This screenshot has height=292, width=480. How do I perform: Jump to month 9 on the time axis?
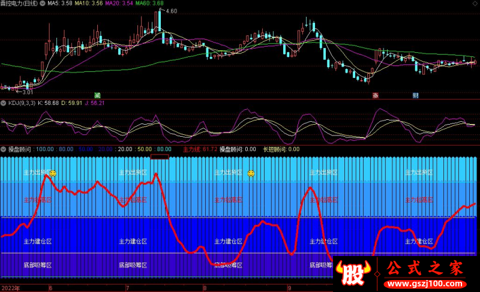pyautogui.click(x=289, y=288)
